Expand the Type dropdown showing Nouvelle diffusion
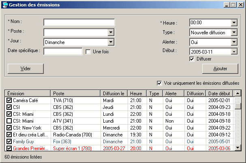This screenshot has height=163, width=246. (x=234, y=32)
